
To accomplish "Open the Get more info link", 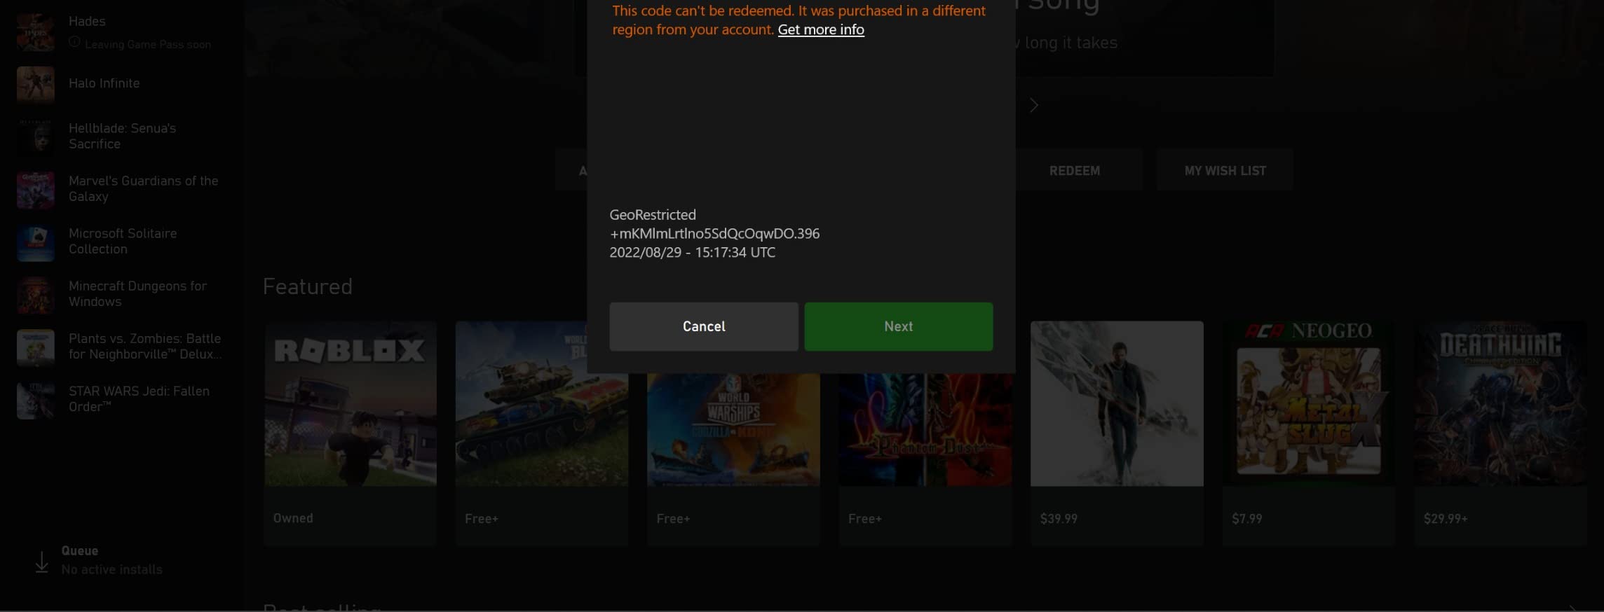I will pyautogui.click(x=821, y=29).
